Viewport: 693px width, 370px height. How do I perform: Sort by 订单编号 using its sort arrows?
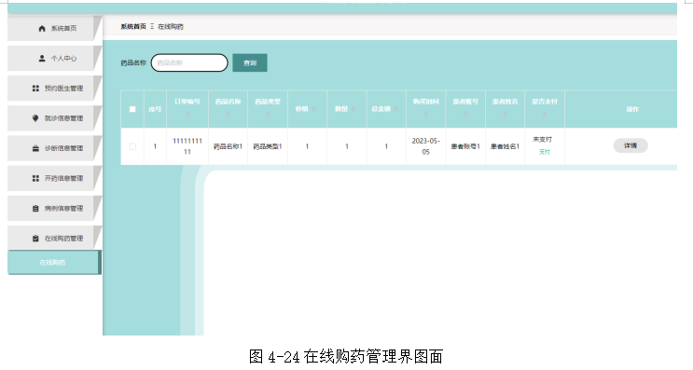pyautogui.click(x=187, y=115)
